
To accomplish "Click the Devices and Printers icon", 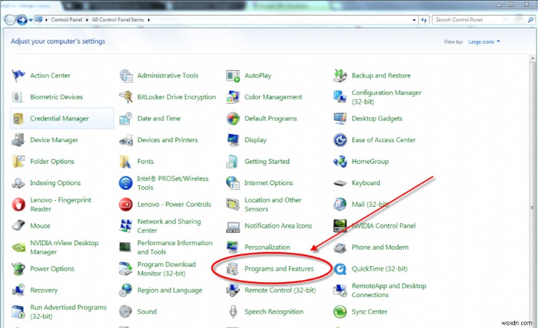I will pos(126,140).
